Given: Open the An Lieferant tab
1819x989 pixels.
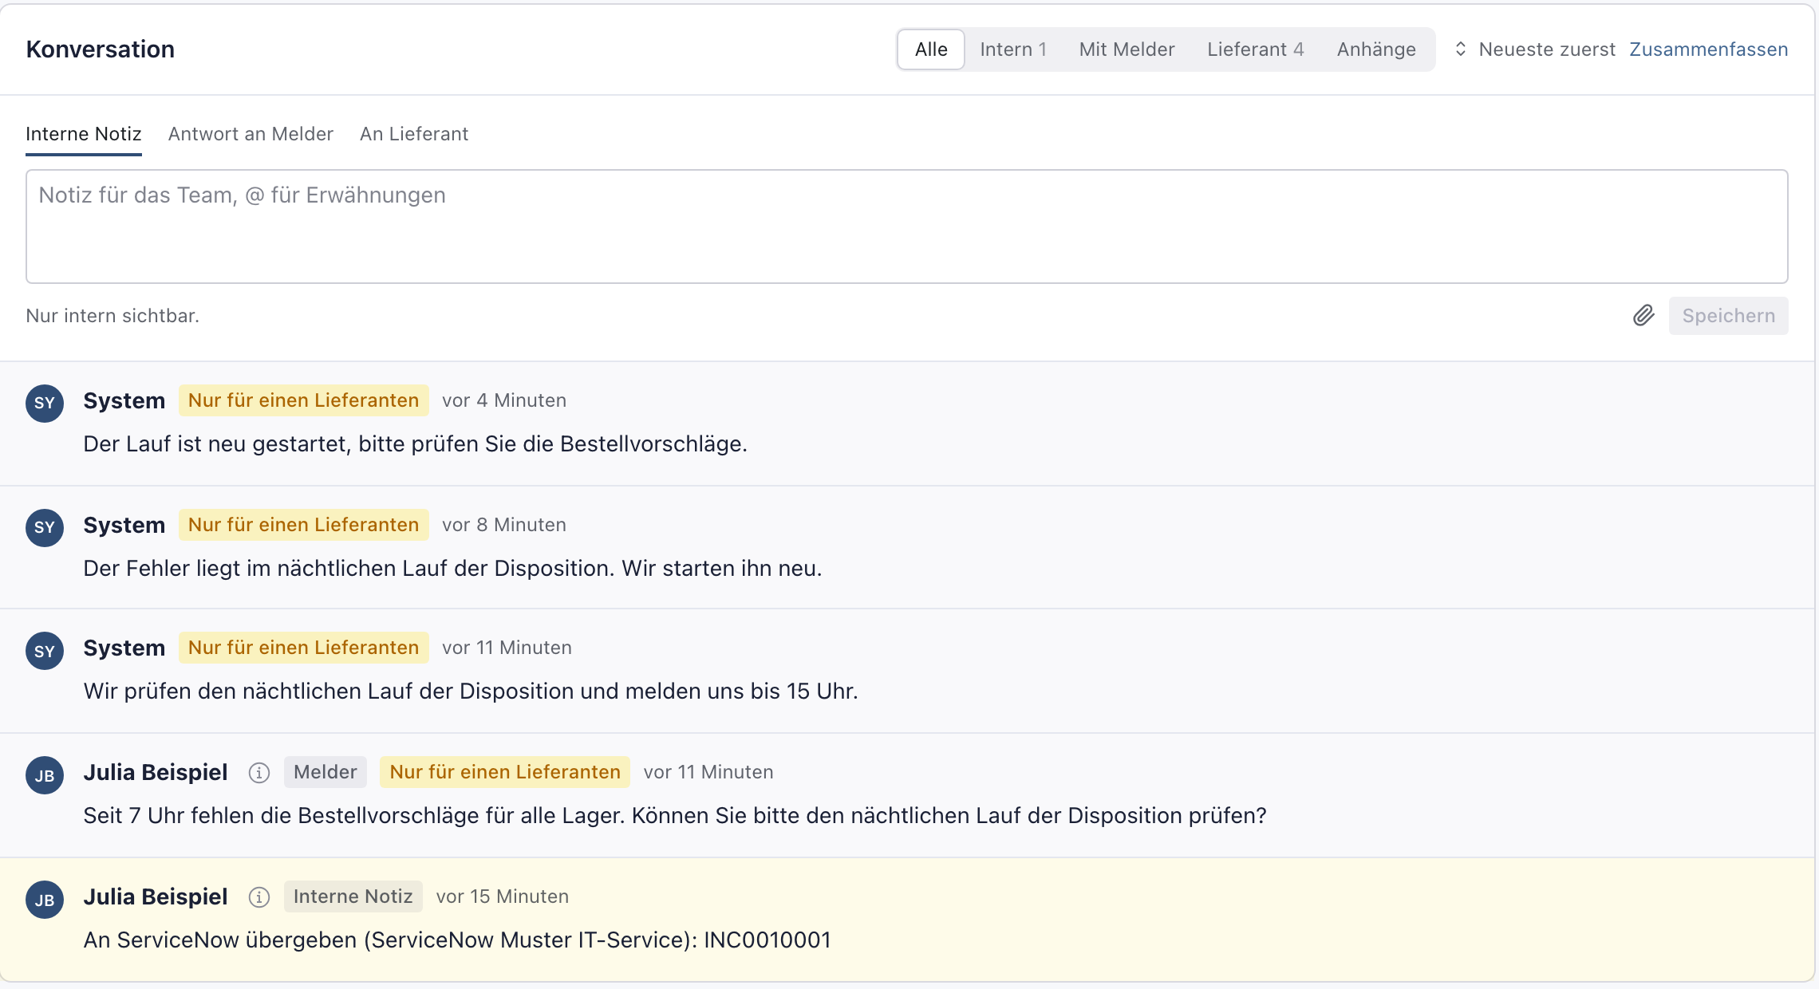Looking at the screenshot, I should pyautogui.click(x=414, y=134).
